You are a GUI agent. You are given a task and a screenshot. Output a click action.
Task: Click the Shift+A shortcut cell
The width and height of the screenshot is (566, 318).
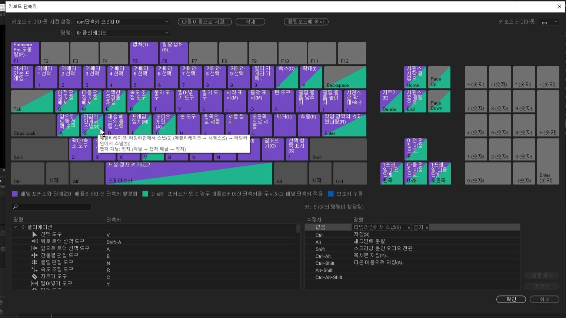tap(114, 242)
